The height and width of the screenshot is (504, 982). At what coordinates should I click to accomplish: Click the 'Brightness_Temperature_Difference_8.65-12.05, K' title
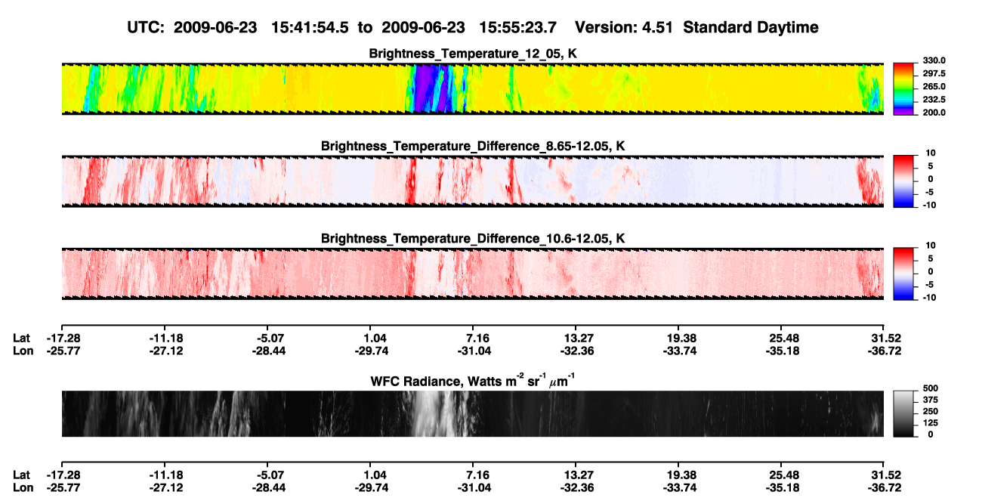coord(473,146)
